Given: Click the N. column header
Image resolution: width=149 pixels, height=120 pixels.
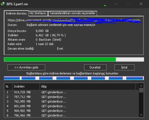Looking at the screenshot, I should coord(8,86).
